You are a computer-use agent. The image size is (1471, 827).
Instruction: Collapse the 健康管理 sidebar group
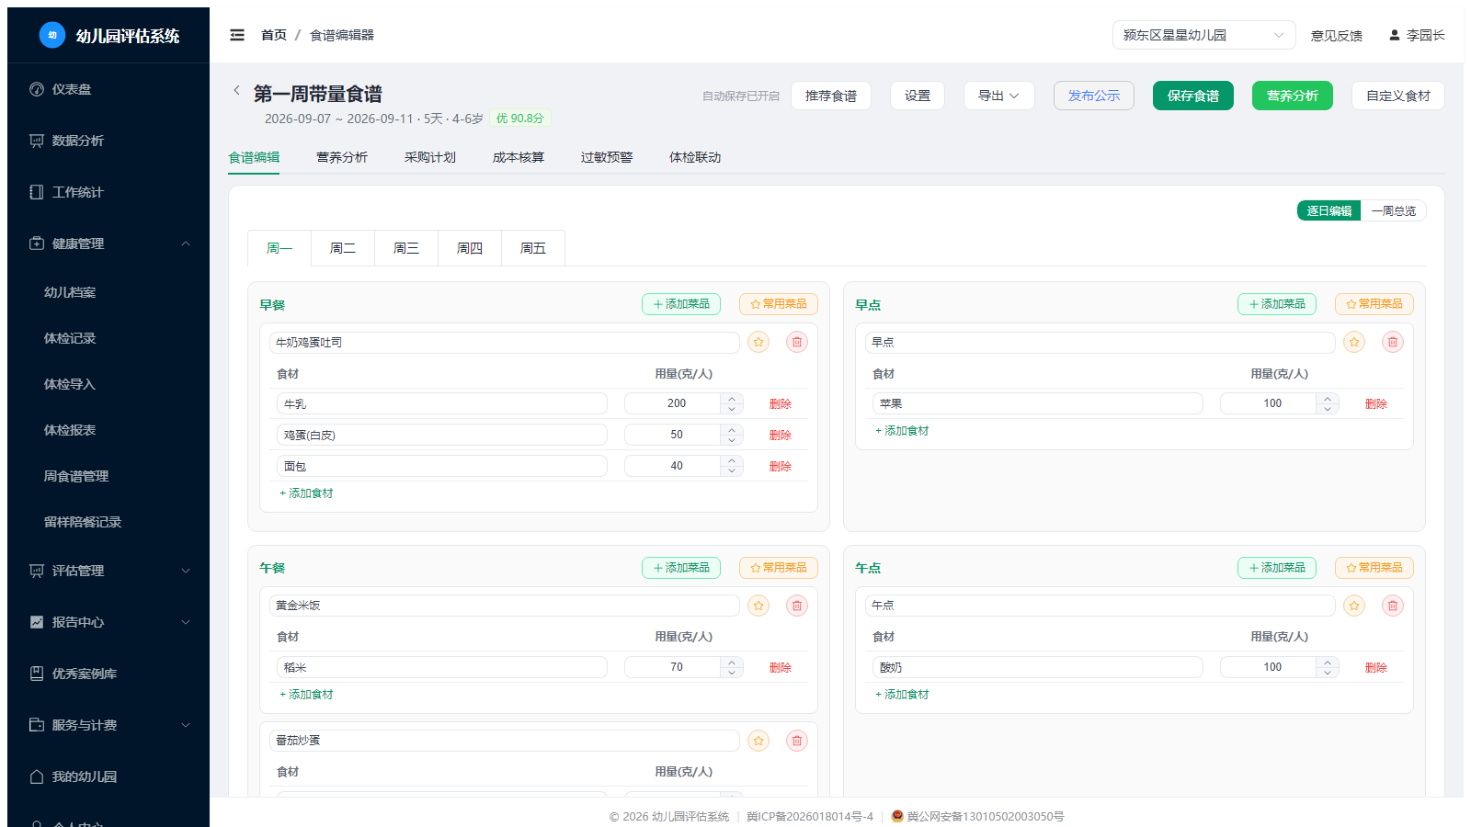[108, 244]
